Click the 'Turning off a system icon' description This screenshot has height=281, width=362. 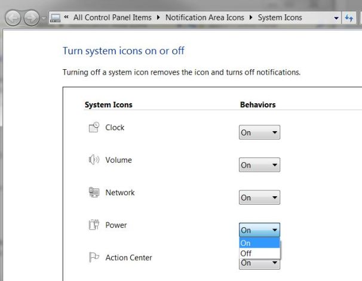coord(182,72)
